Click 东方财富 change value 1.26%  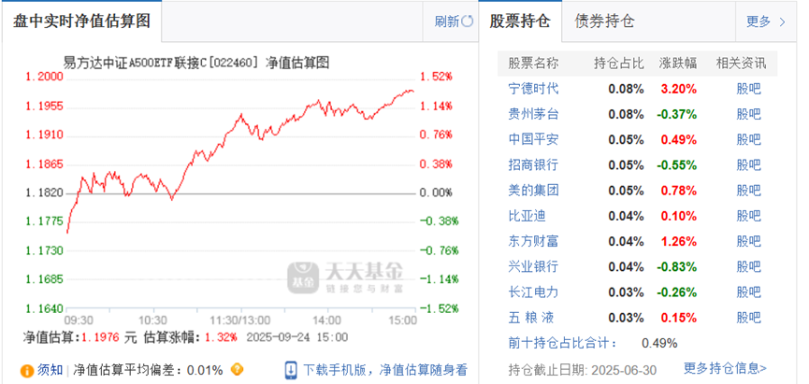[679, 241]
